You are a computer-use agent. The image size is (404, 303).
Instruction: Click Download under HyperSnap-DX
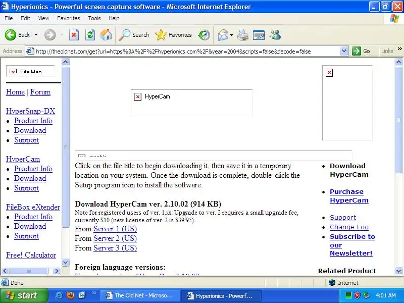[30, 130]
